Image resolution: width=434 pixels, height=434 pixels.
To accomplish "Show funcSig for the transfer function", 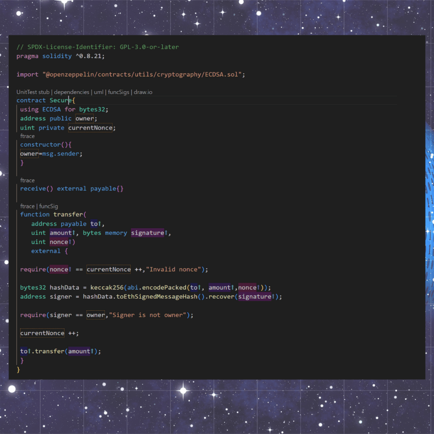I will (x=48, y=206).
